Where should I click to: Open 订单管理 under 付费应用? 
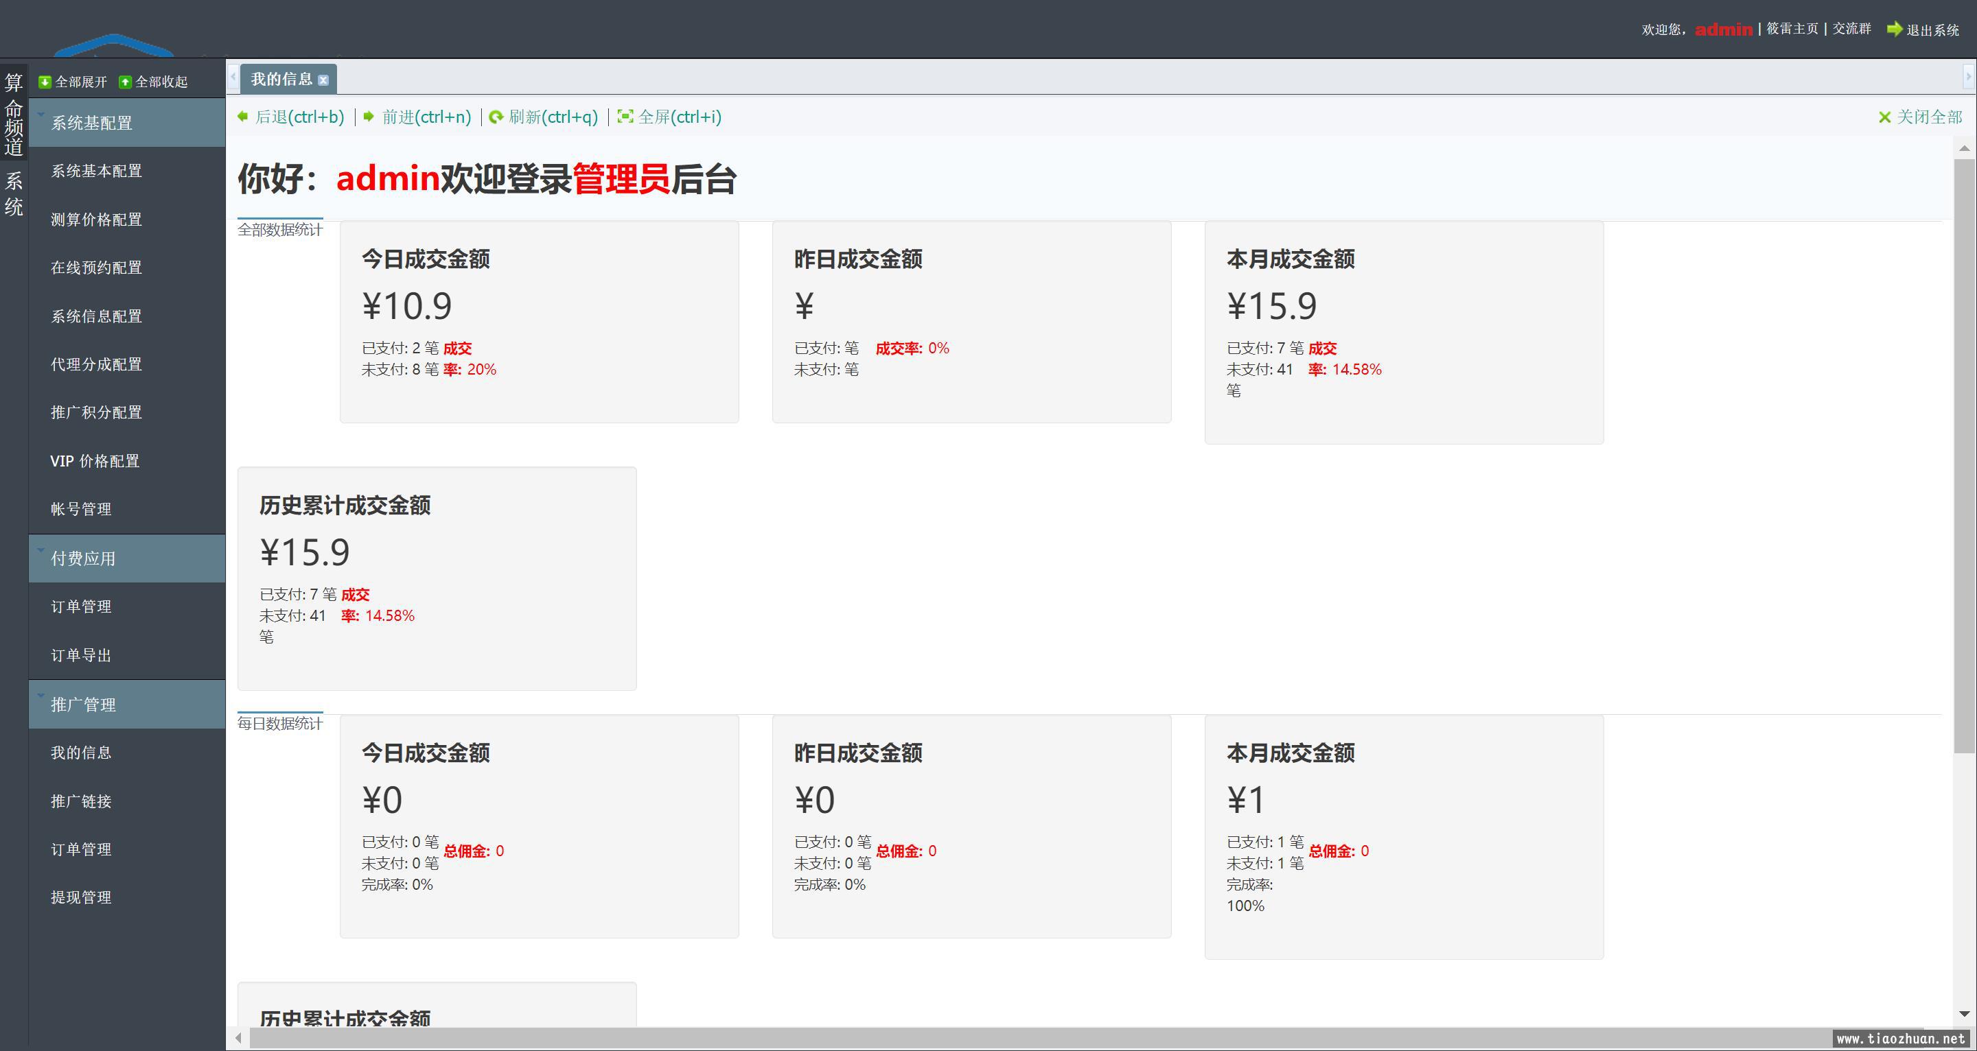[x=82, y=607]
